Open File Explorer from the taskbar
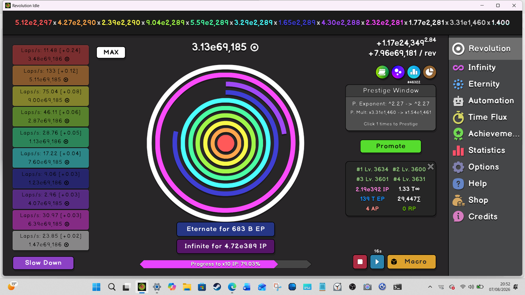 click(x=187, y=287)
